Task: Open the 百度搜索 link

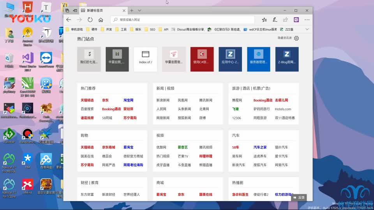Action: [87, 109]
